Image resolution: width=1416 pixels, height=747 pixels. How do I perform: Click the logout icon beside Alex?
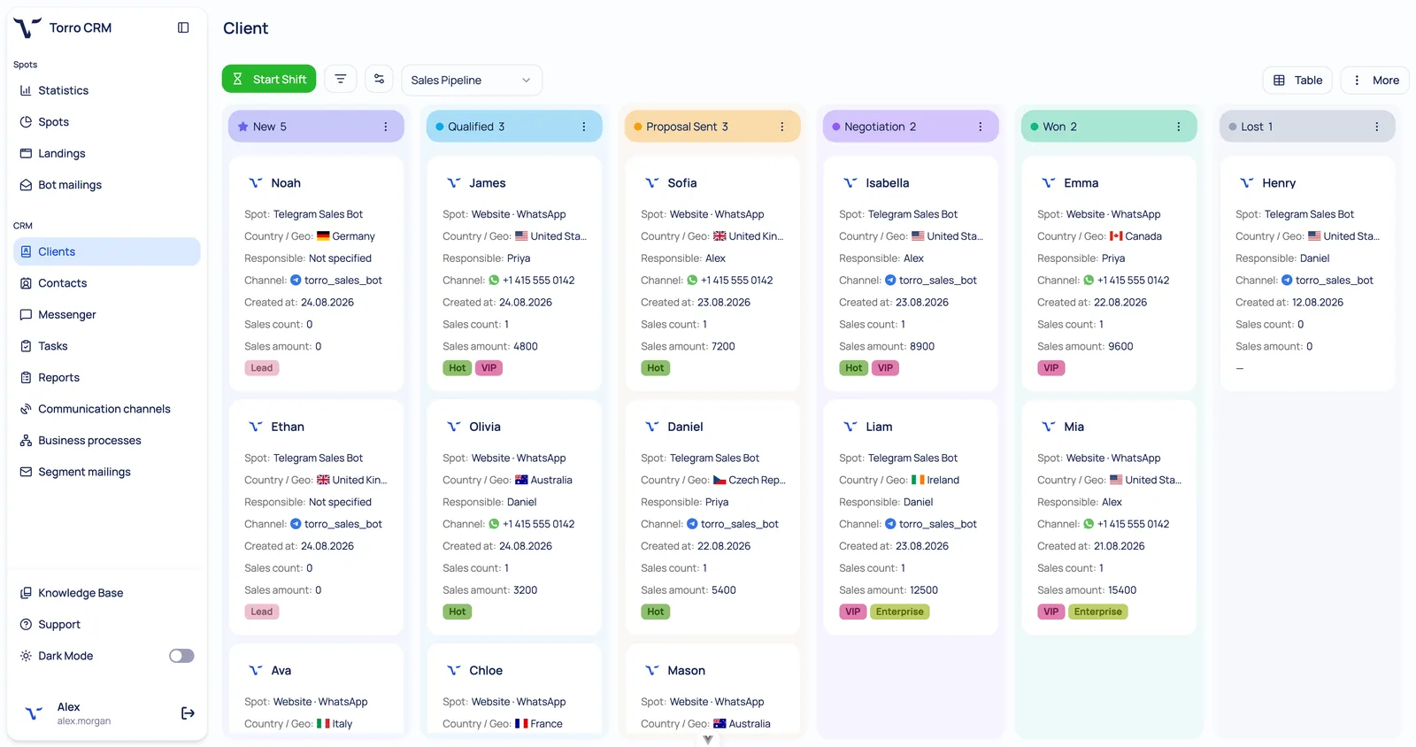click(x=188, y=713)
